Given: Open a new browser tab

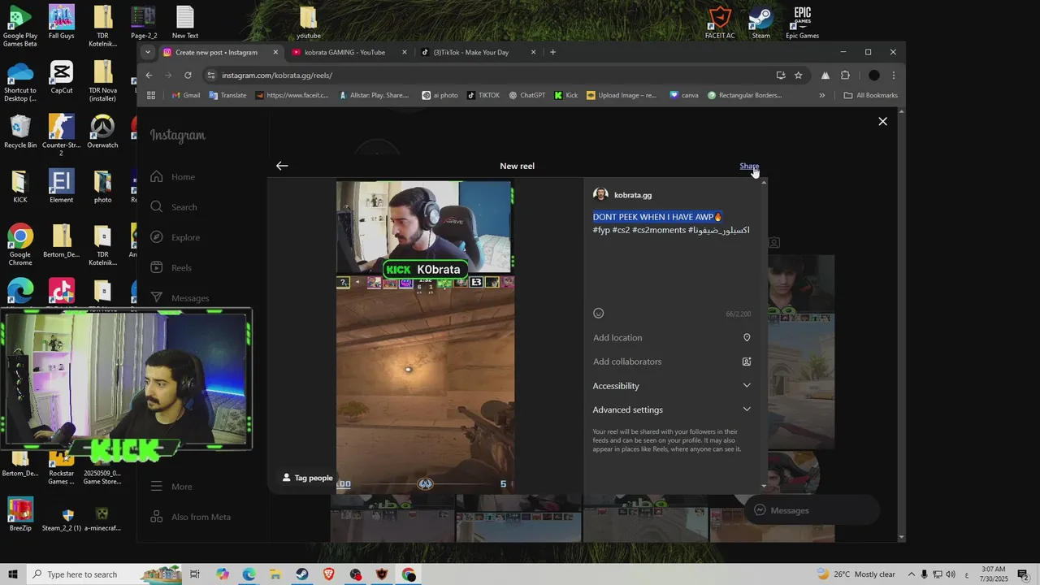Looking at the screenshot, I should (552, 52).
